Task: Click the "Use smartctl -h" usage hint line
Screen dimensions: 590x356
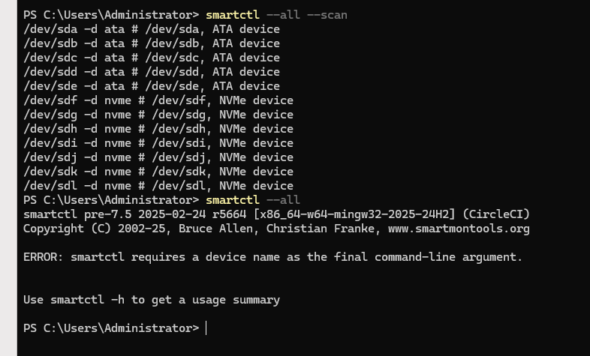Action: (151, 300)
